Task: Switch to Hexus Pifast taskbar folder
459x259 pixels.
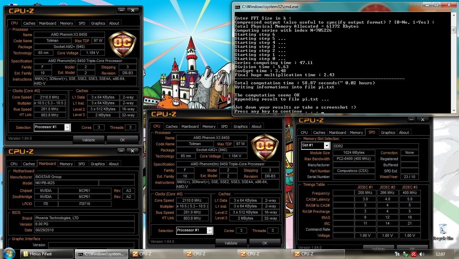Action: point(47,254)
